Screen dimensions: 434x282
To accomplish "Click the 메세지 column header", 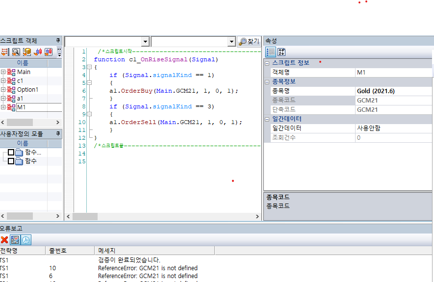I will [x=107, y=251].
